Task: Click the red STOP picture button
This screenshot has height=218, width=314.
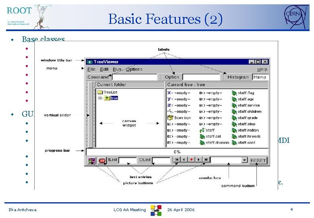Action: [102, 161]
